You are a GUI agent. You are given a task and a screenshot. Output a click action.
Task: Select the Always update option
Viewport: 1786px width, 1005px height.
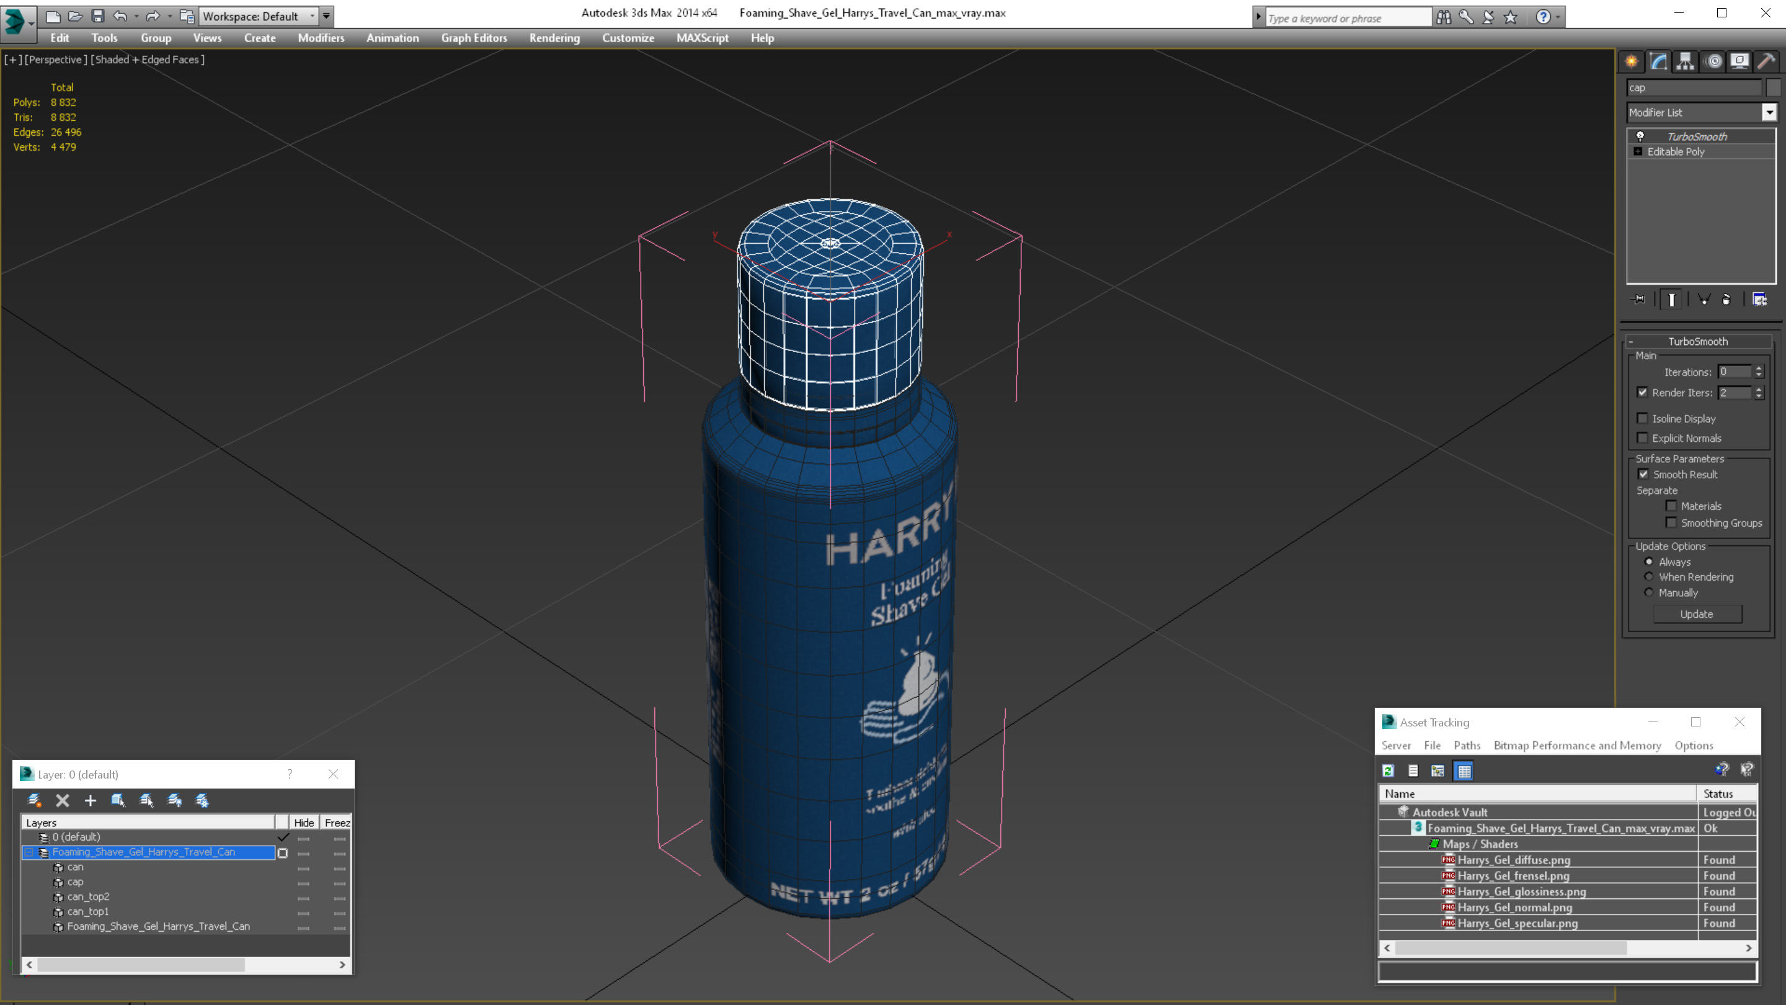(1649, 561)
